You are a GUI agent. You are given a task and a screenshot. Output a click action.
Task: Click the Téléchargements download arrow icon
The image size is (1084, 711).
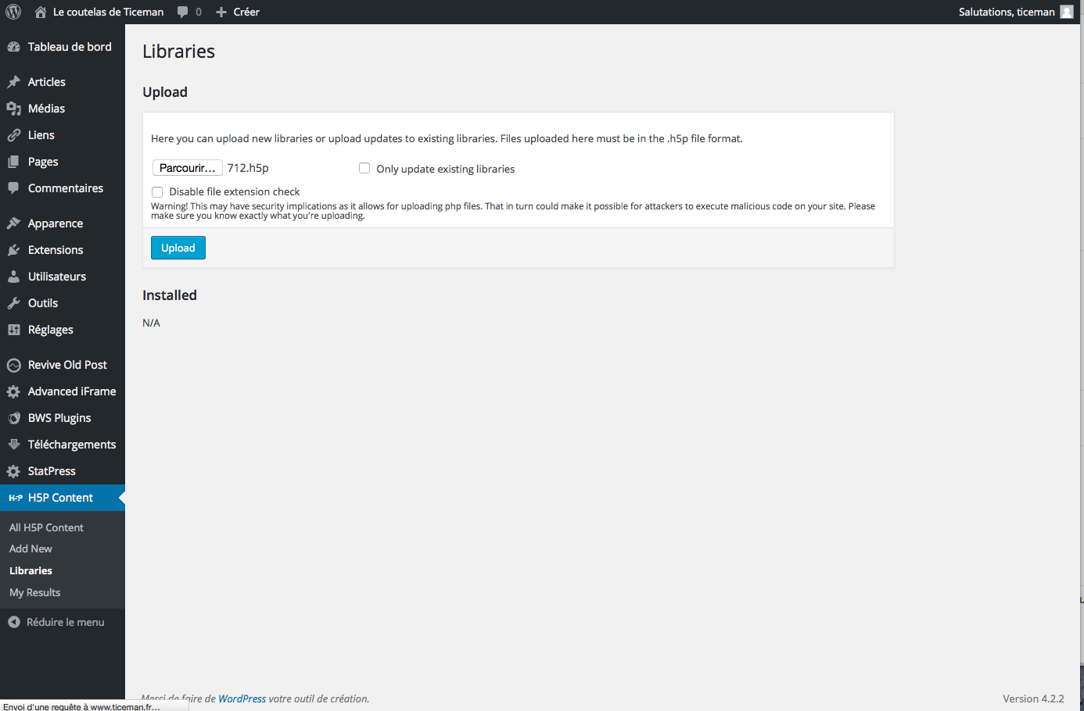pos(13,445)
